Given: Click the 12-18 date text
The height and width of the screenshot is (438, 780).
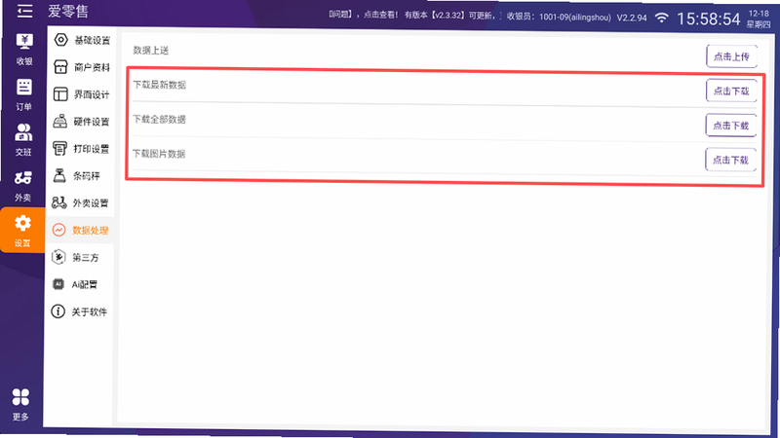Looking at the screenshot, I should [759, 14].
